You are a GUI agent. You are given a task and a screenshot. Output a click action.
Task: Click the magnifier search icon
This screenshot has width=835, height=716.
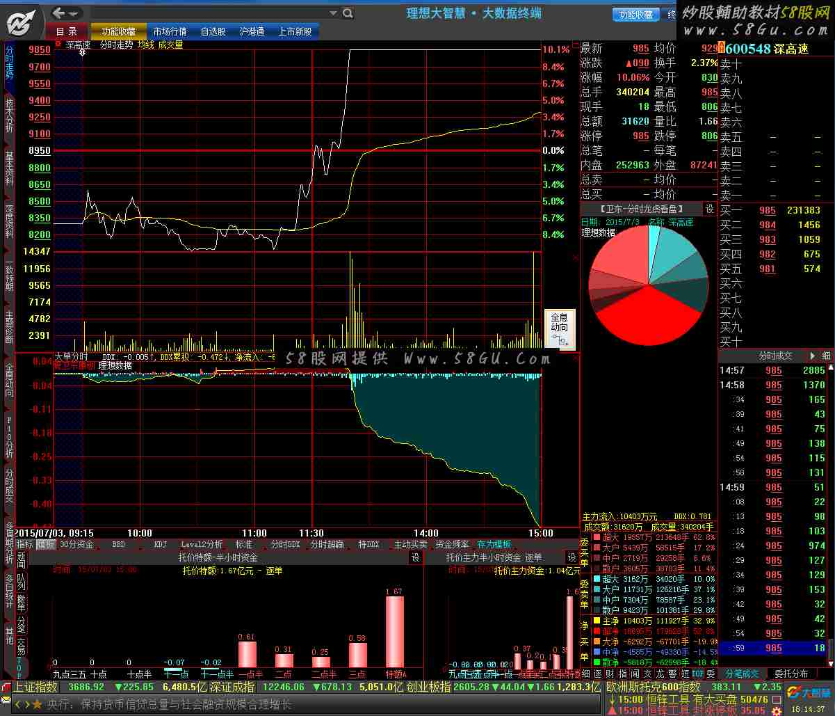point(348,13)
